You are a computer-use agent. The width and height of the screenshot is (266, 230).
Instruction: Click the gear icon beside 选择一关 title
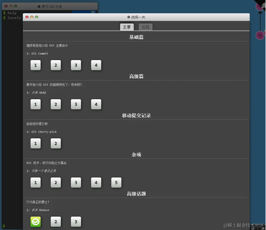click(x=128, y=17)
